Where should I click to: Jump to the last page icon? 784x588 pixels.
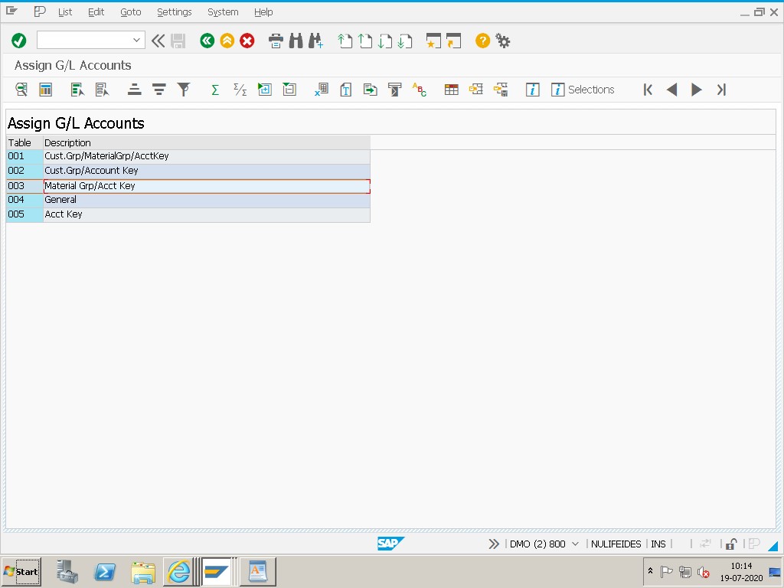coord(405,41)
